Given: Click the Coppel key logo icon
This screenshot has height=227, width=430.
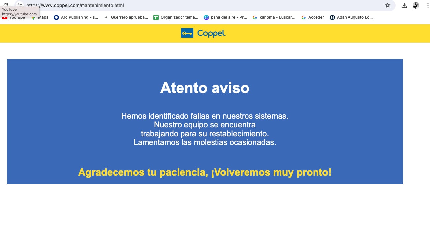Looking at the screenshot, I should click(187, 33).
